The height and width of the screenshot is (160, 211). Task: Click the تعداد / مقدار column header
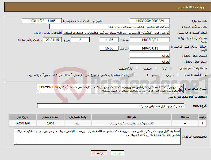tap(50, 117)
